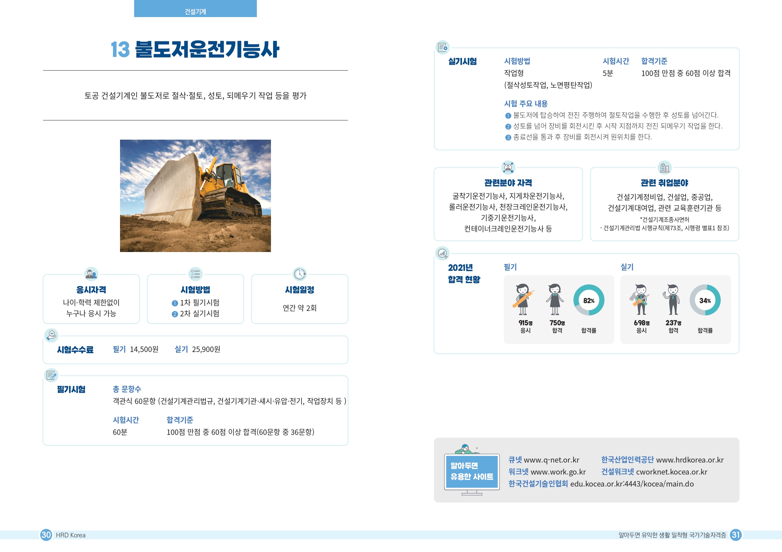The image size is (782, 552).
Task: Click the 실기시험 document-gear icon
Action: [443, 47]
